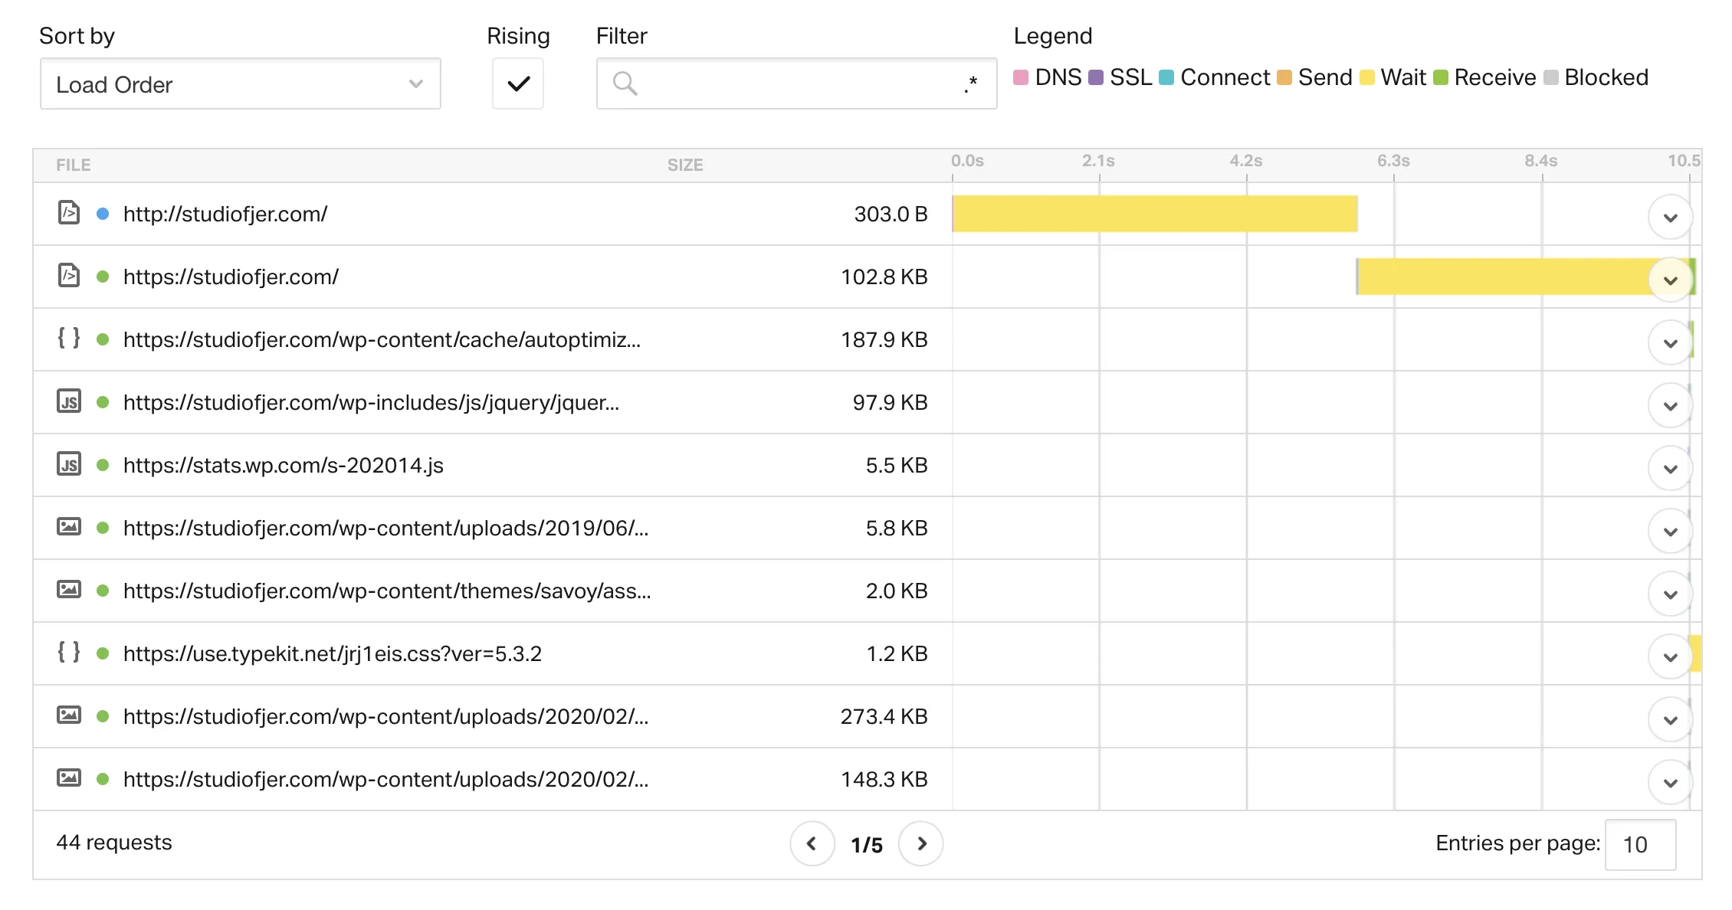Click JS icon for jquery row
The image size is (1732, 910).
(x=69, y=401)
